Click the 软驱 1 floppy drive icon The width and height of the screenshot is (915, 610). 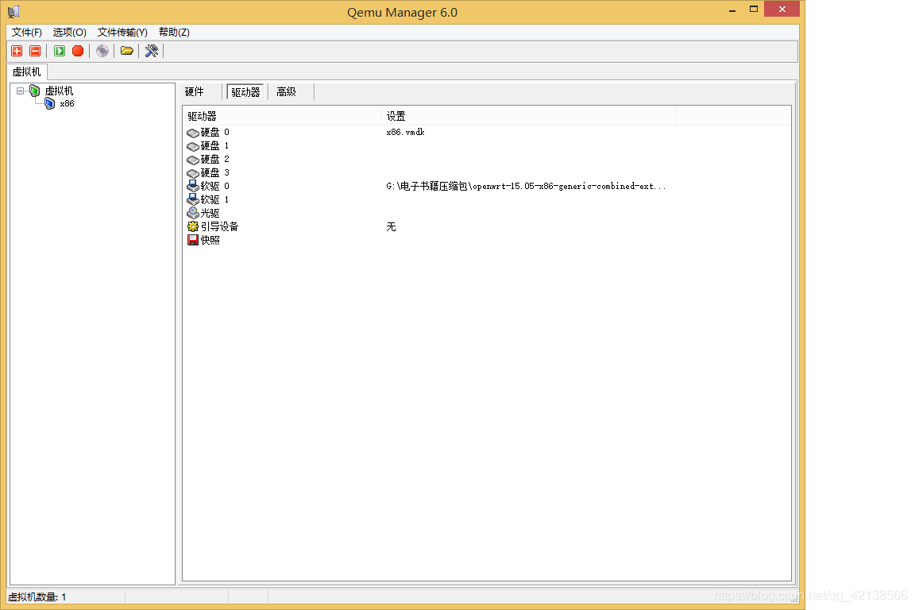[x=192, y=199]
